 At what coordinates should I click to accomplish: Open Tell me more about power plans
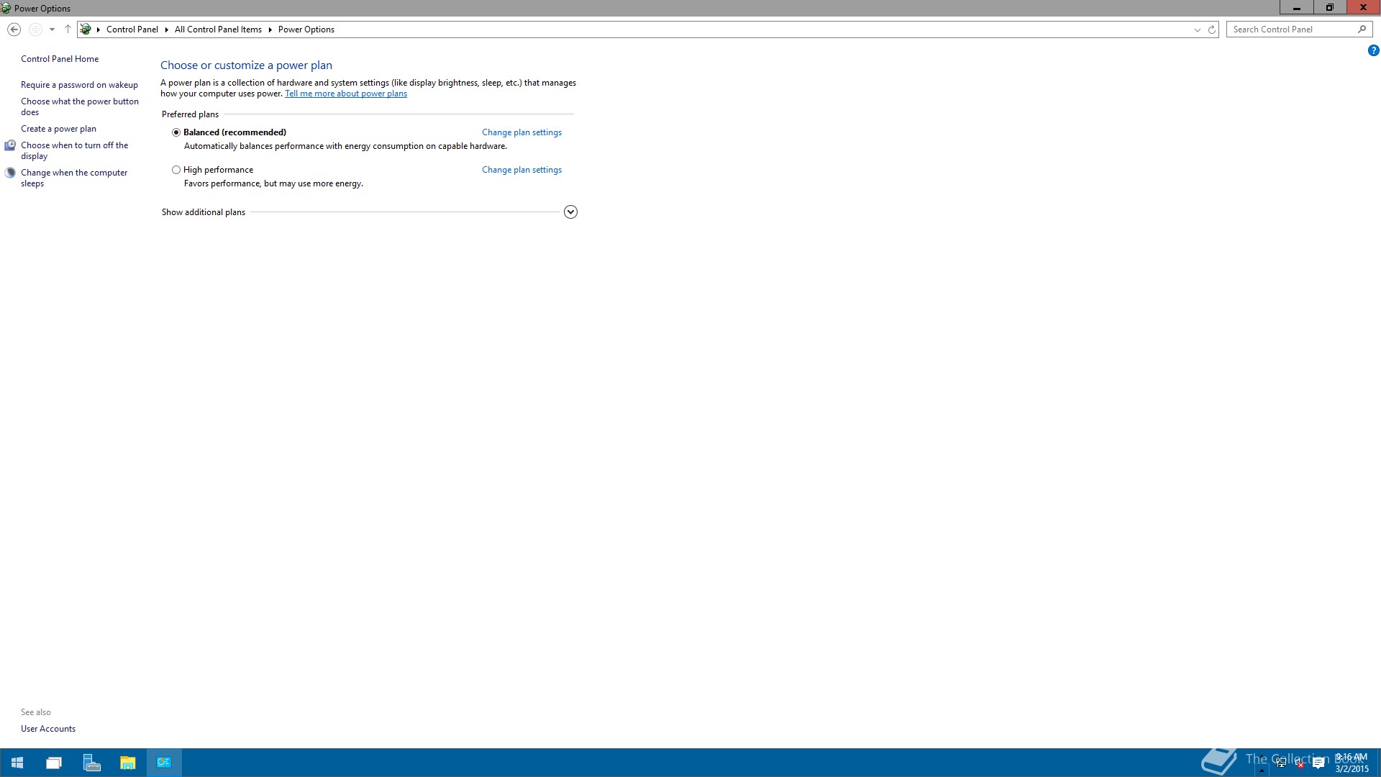click(345, 94)
